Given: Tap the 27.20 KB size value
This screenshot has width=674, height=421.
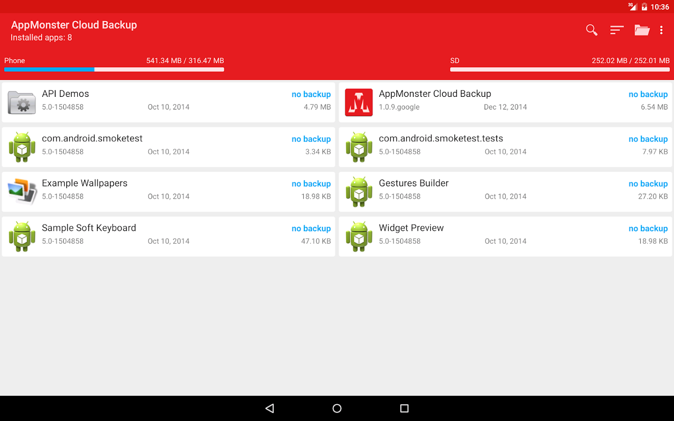Looking at the screenshot, I should pos(653,196).
